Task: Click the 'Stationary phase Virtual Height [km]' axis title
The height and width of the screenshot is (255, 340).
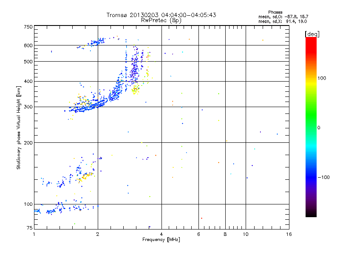Action: click(19, 127)
